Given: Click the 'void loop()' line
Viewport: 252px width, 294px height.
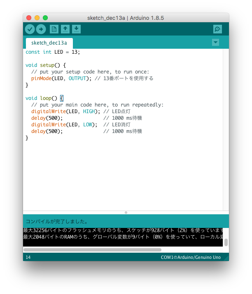Looking at the screenshot, I should (44, 98).
